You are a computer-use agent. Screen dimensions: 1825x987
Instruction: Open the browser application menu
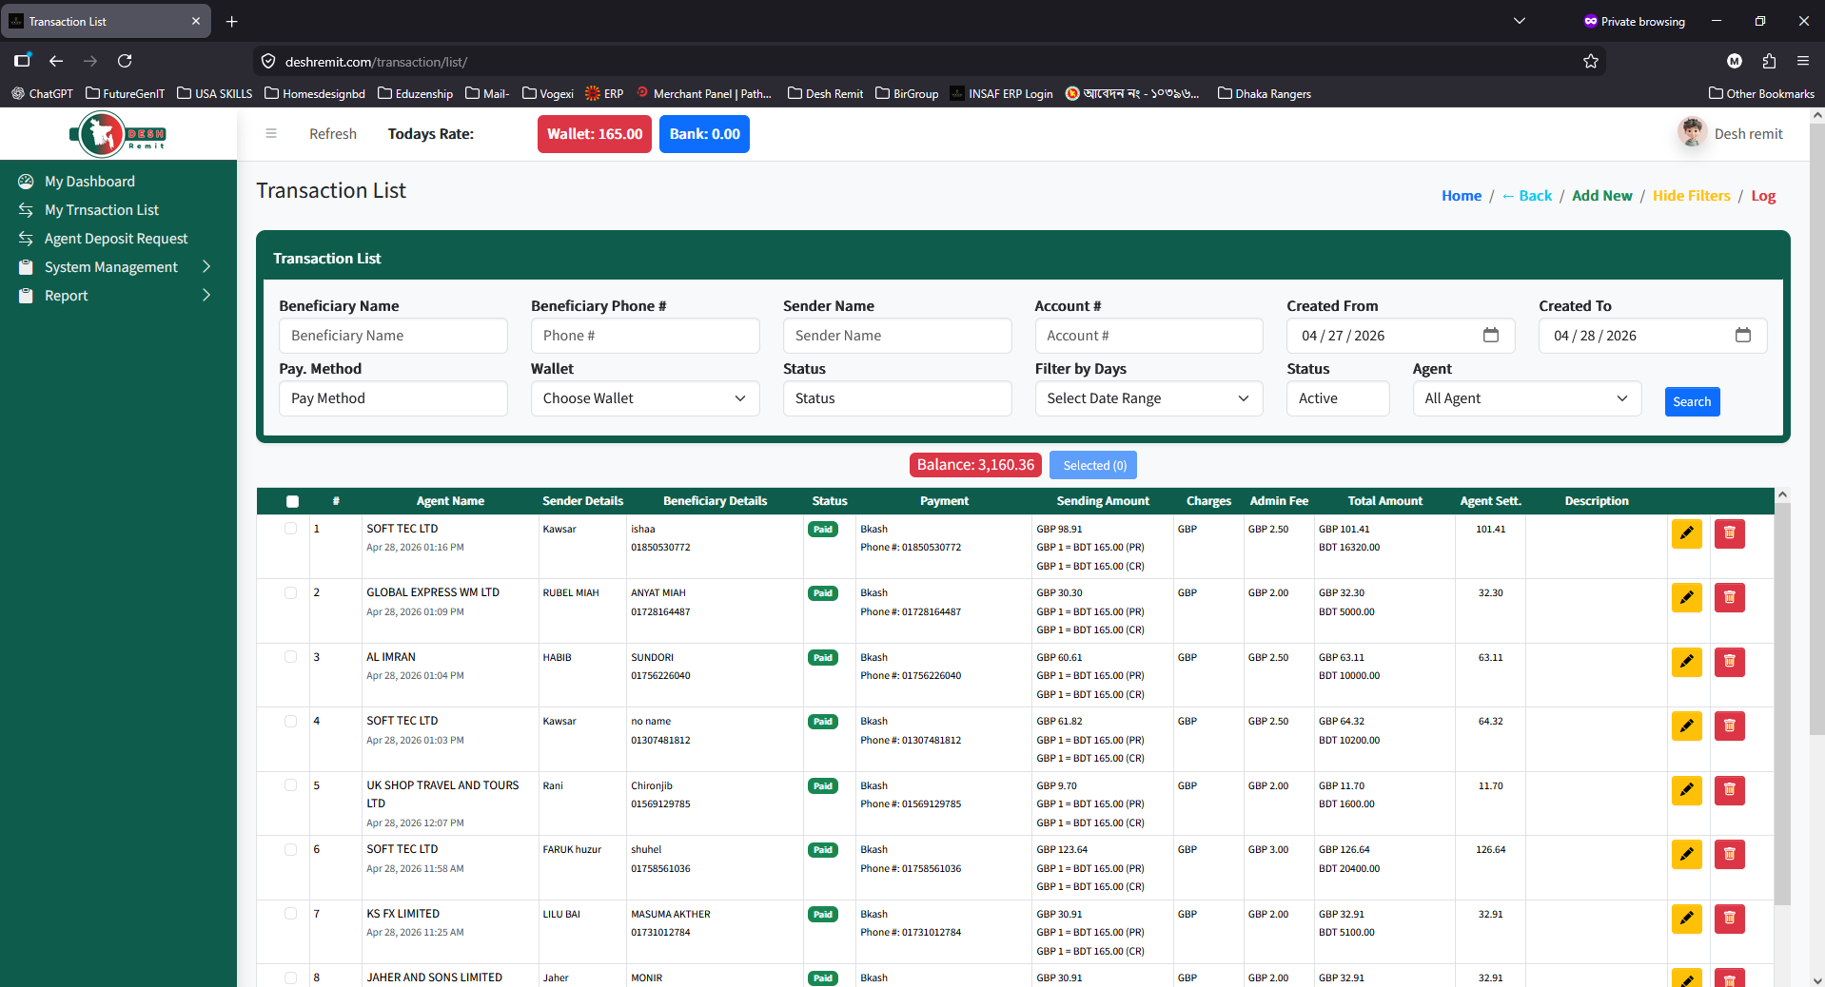point(1803,61)
